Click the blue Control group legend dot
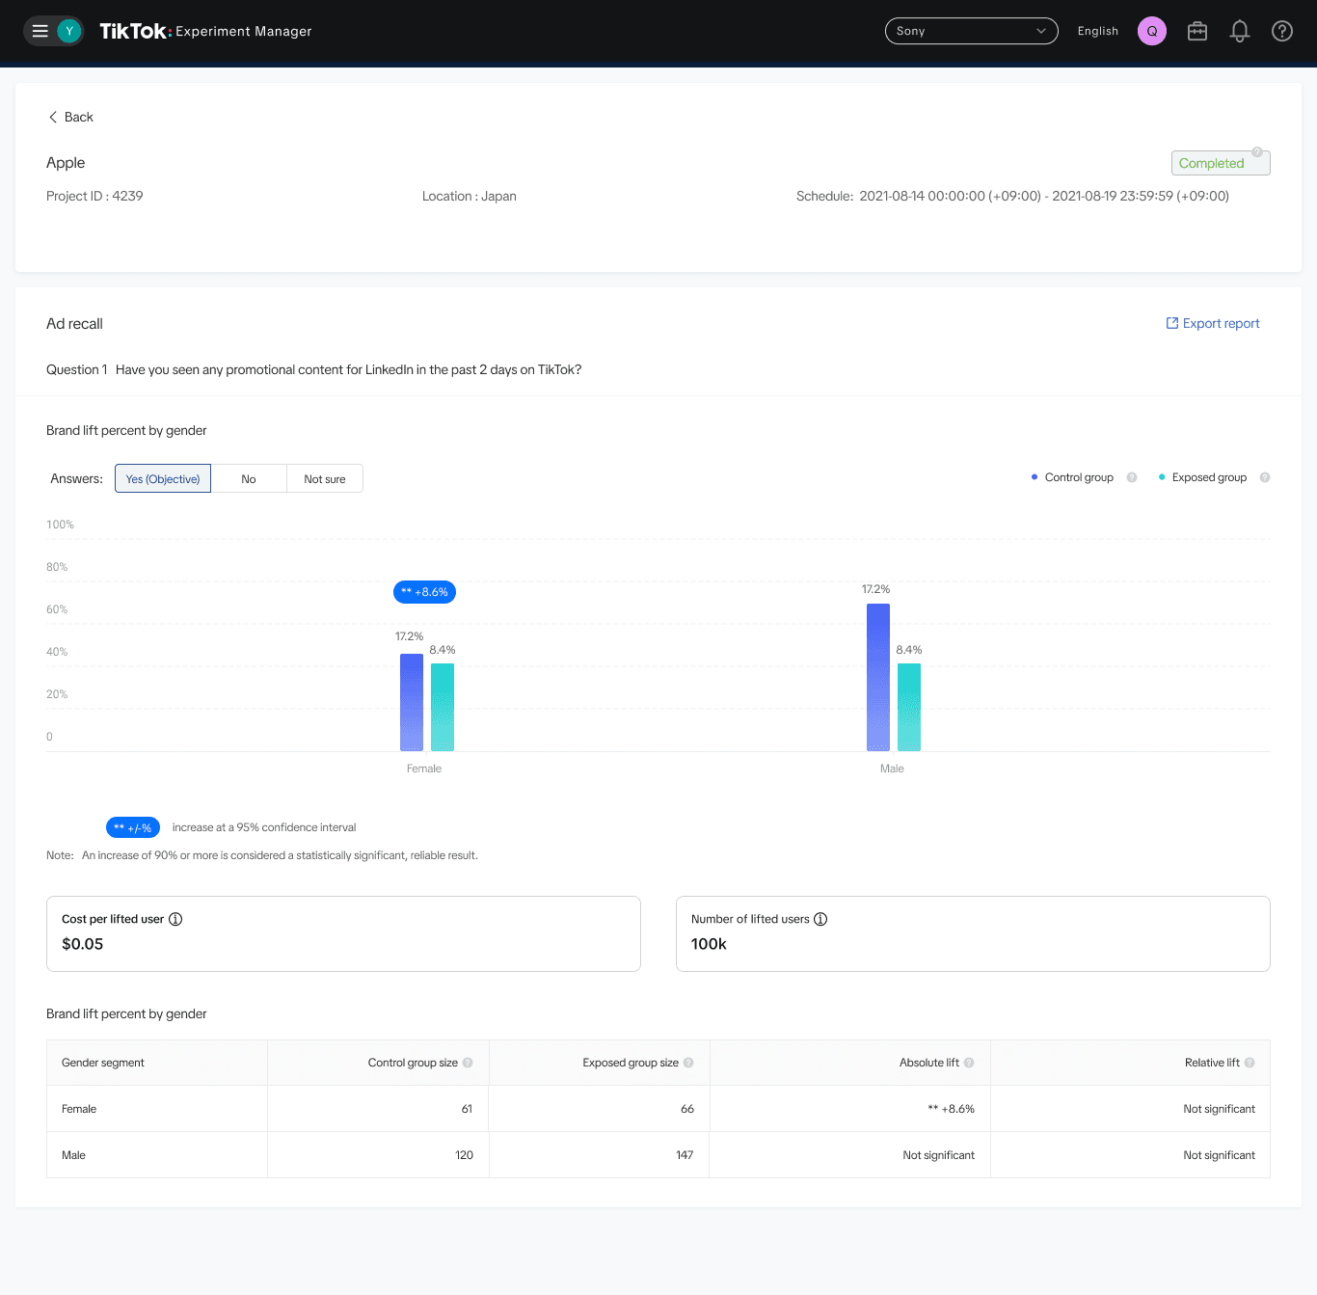Viewport: 1317px width, 1295px height. click(1035, 477)
